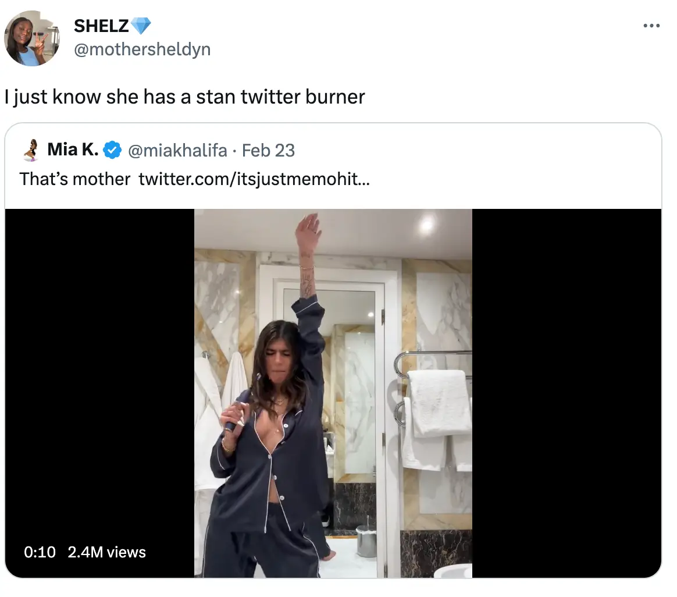Click the diamond emoji next to SHELZ
The height and width of the screenshot is (597, 677).
tap(140, 26)
